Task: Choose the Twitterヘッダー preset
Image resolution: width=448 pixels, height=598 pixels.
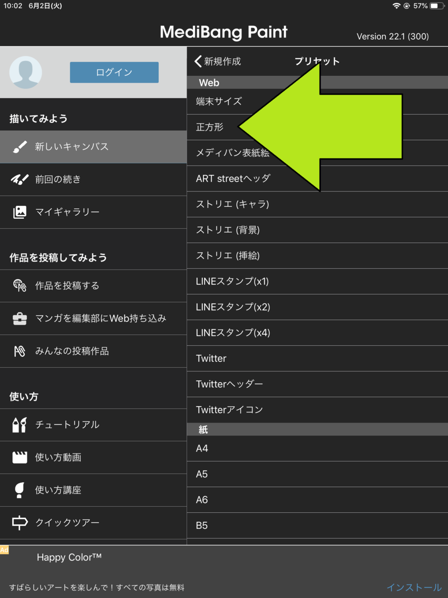Action: (318, 384)
